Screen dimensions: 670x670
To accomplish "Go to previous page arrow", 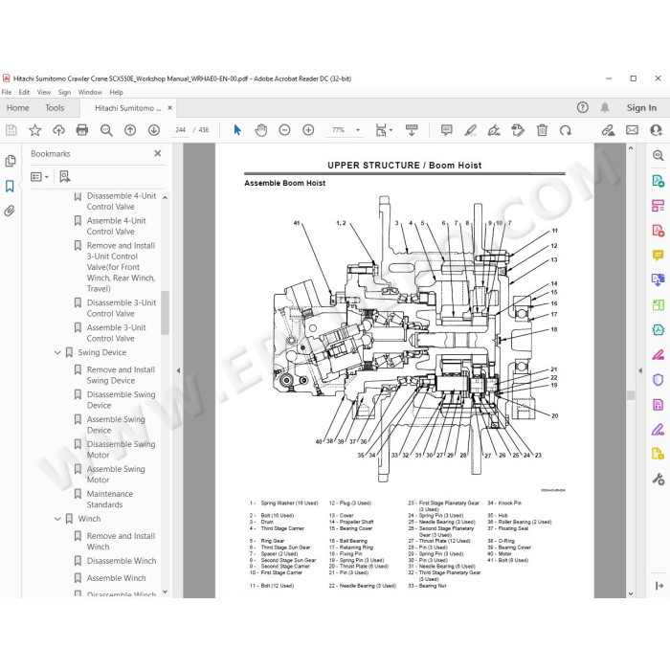I will point(130,130).
